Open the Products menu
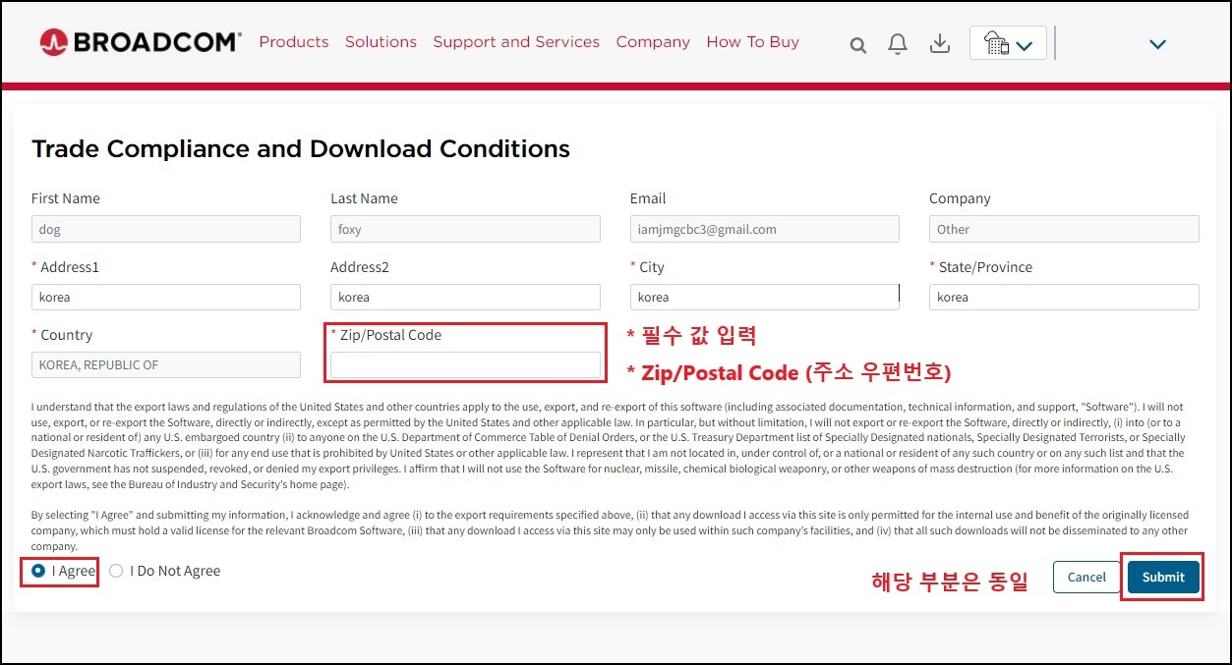Image resolution: width=1232 pixels, height=665 pixels. pyautogui.click(x=294, y=42)
